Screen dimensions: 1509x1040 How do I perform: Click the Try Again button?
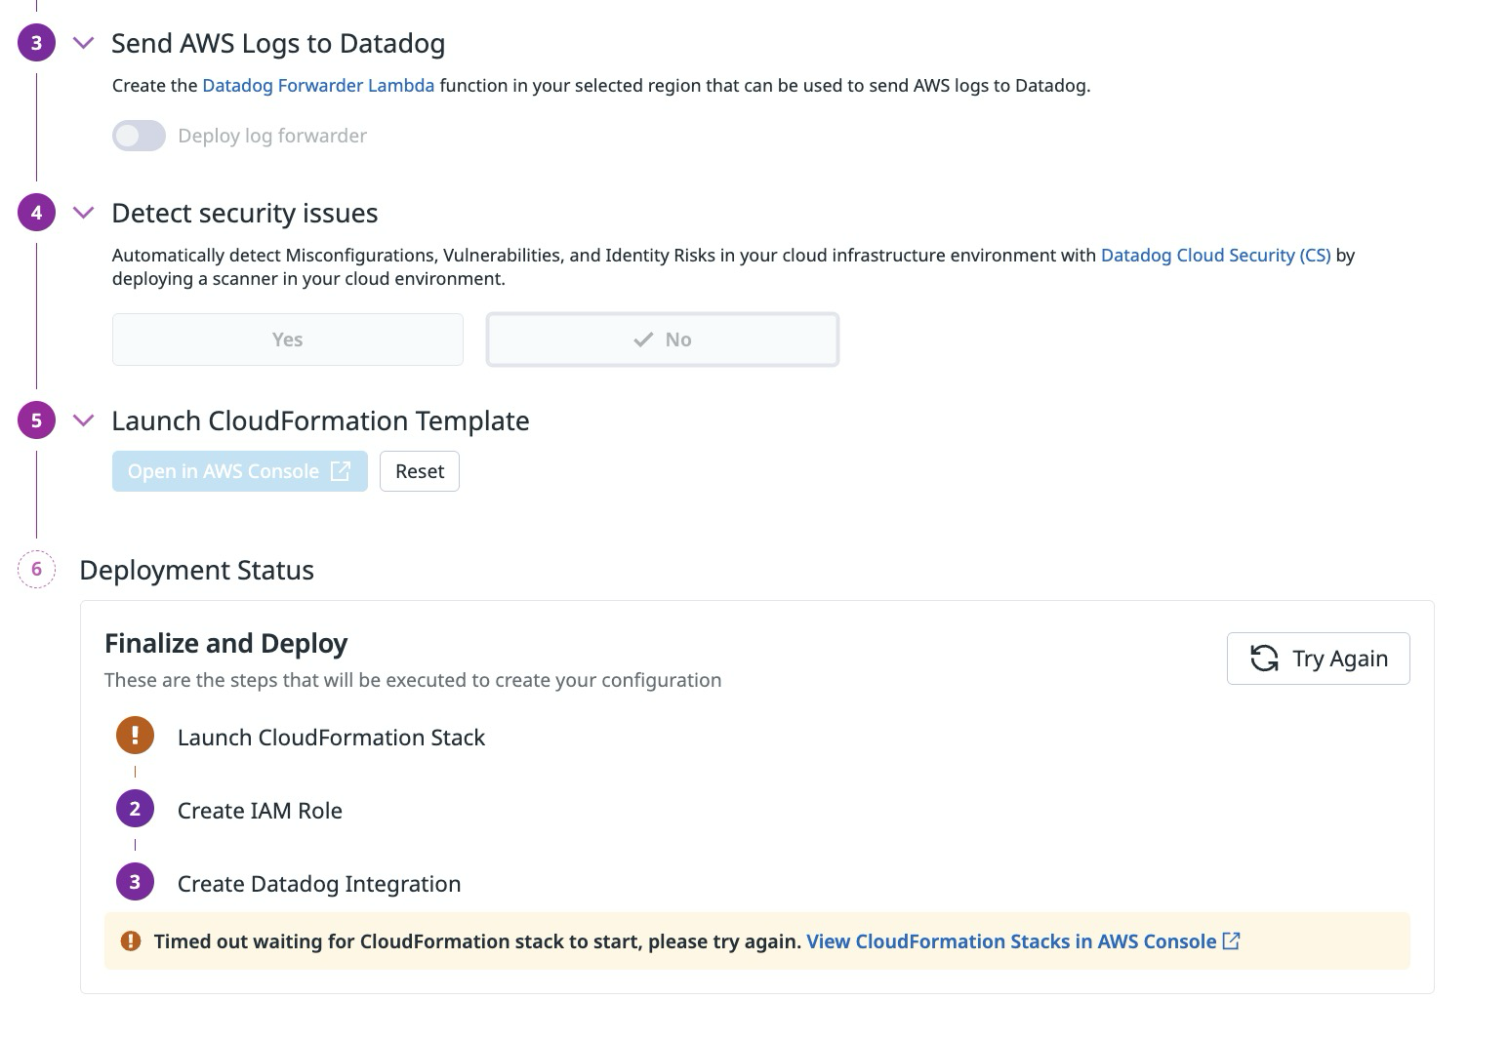click(x=1318, y=659)
